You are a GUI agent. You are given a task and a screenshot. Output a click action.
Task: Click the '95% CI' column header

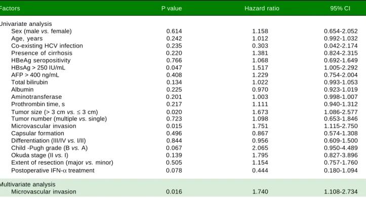point(340,9)
